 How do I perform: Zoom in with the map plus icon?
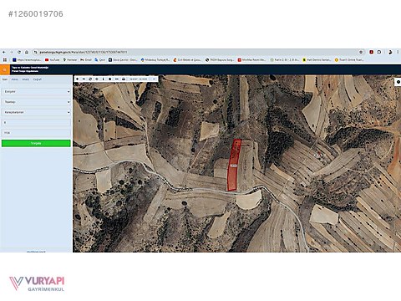pos(78,79)
